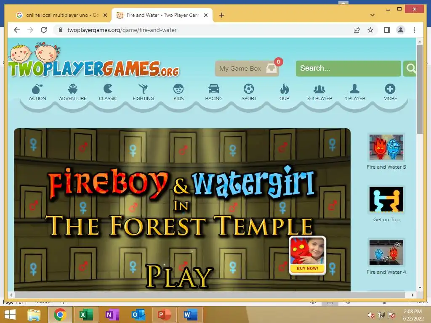Click the TwoPlayerGames.org logo
Image resolution: width=431 pixels, height=323 pixels.
point(93,61)
